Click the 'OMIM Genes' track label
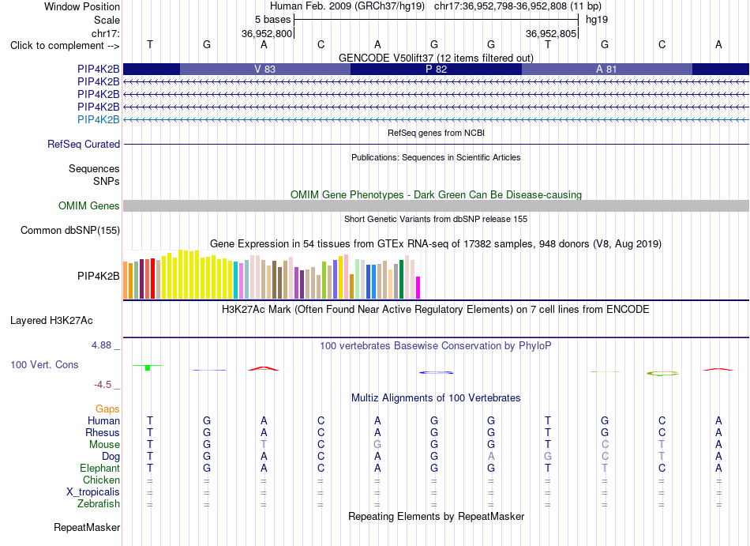 point(88,205)
